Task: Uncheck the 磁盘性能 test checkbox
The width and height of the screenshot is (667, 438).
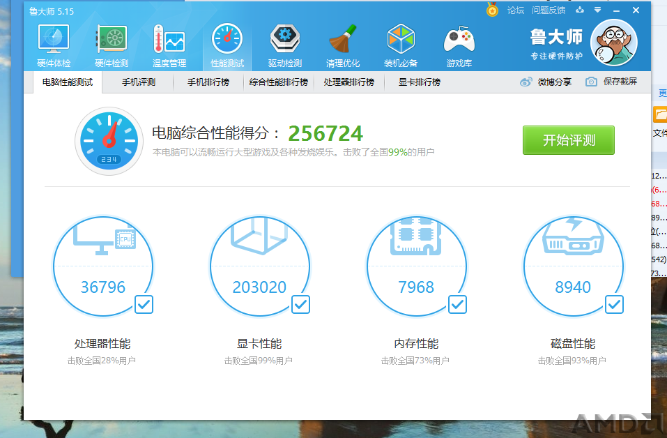Action: pos(614,304)
